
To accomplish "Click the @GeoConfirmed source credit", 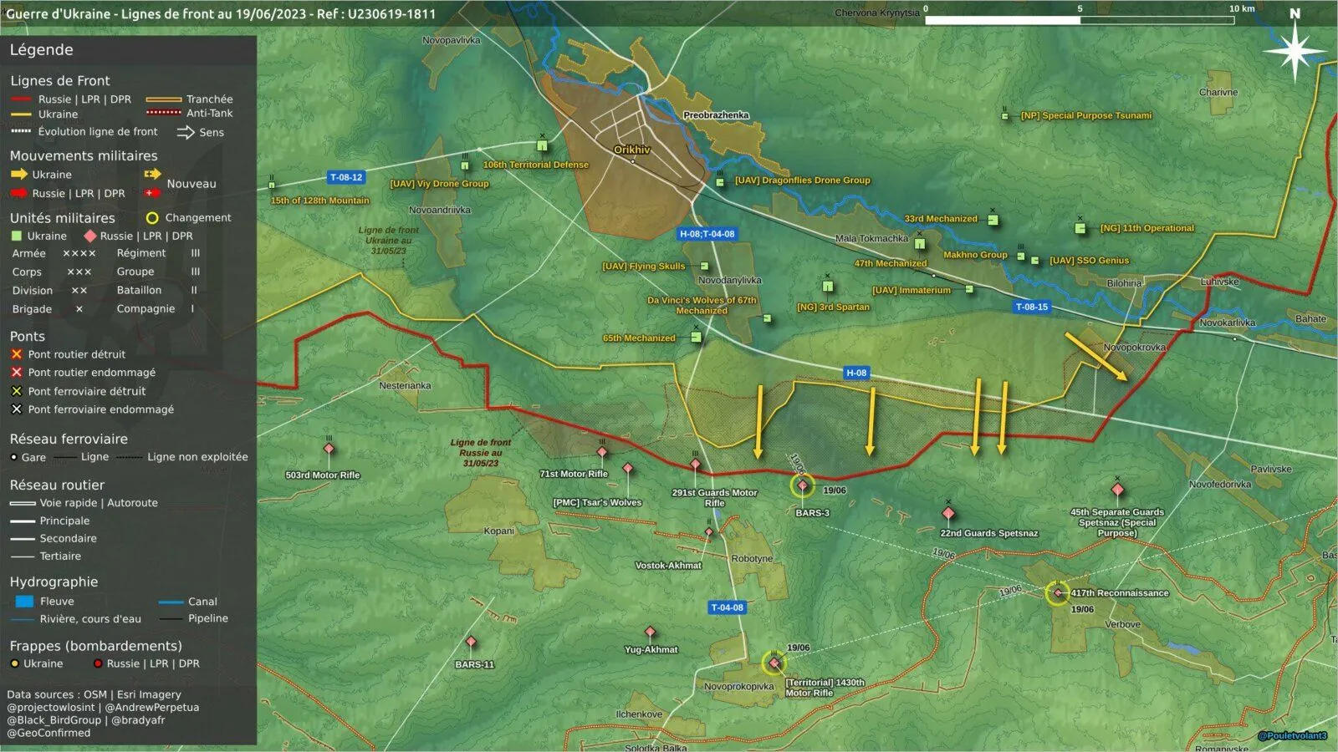I will (49, 734).
